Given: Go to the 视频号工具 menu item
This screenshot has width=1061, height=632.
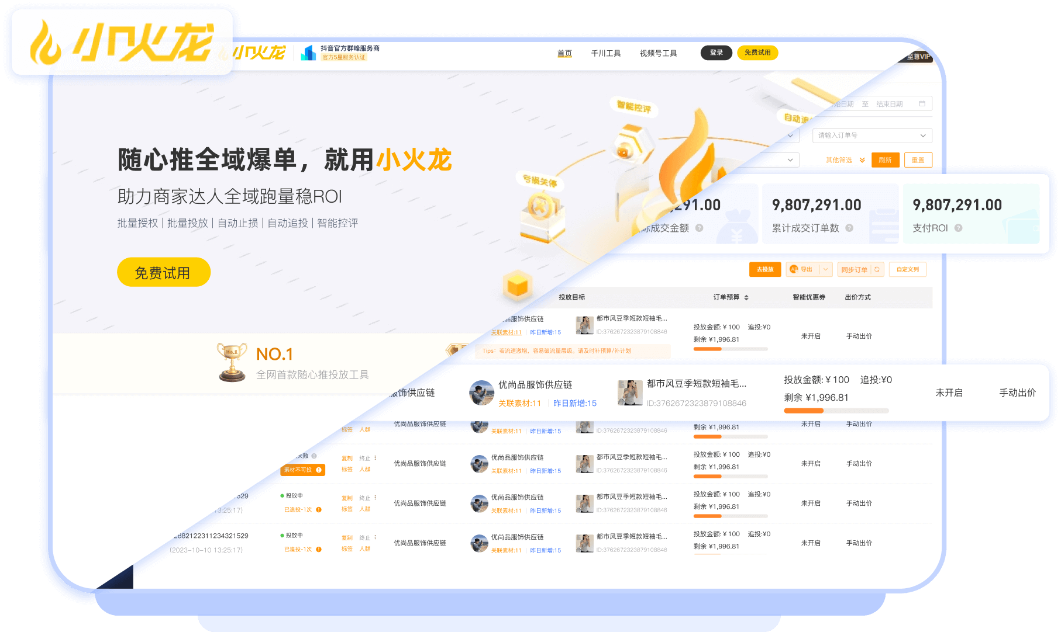Looking at the screenshot, I should point(658,53).
